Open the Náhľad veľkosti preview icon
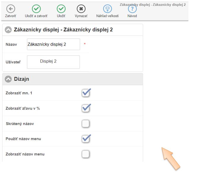 [108, 9]
